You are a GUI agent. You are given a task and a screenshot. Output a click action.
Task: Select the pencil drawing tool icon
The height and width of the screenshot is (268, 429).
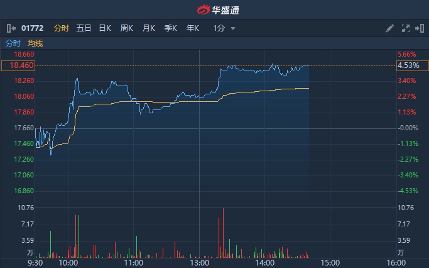coord(389,28)
